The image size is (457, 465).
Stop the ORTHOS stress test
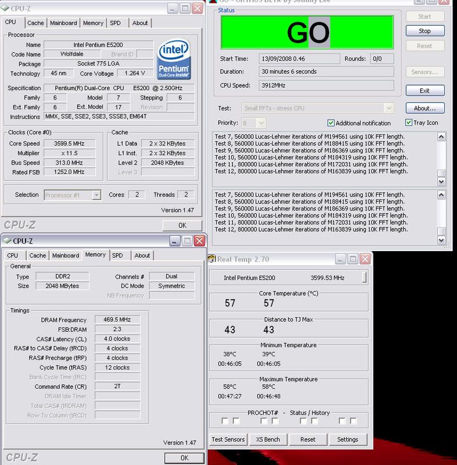[424, 31]
